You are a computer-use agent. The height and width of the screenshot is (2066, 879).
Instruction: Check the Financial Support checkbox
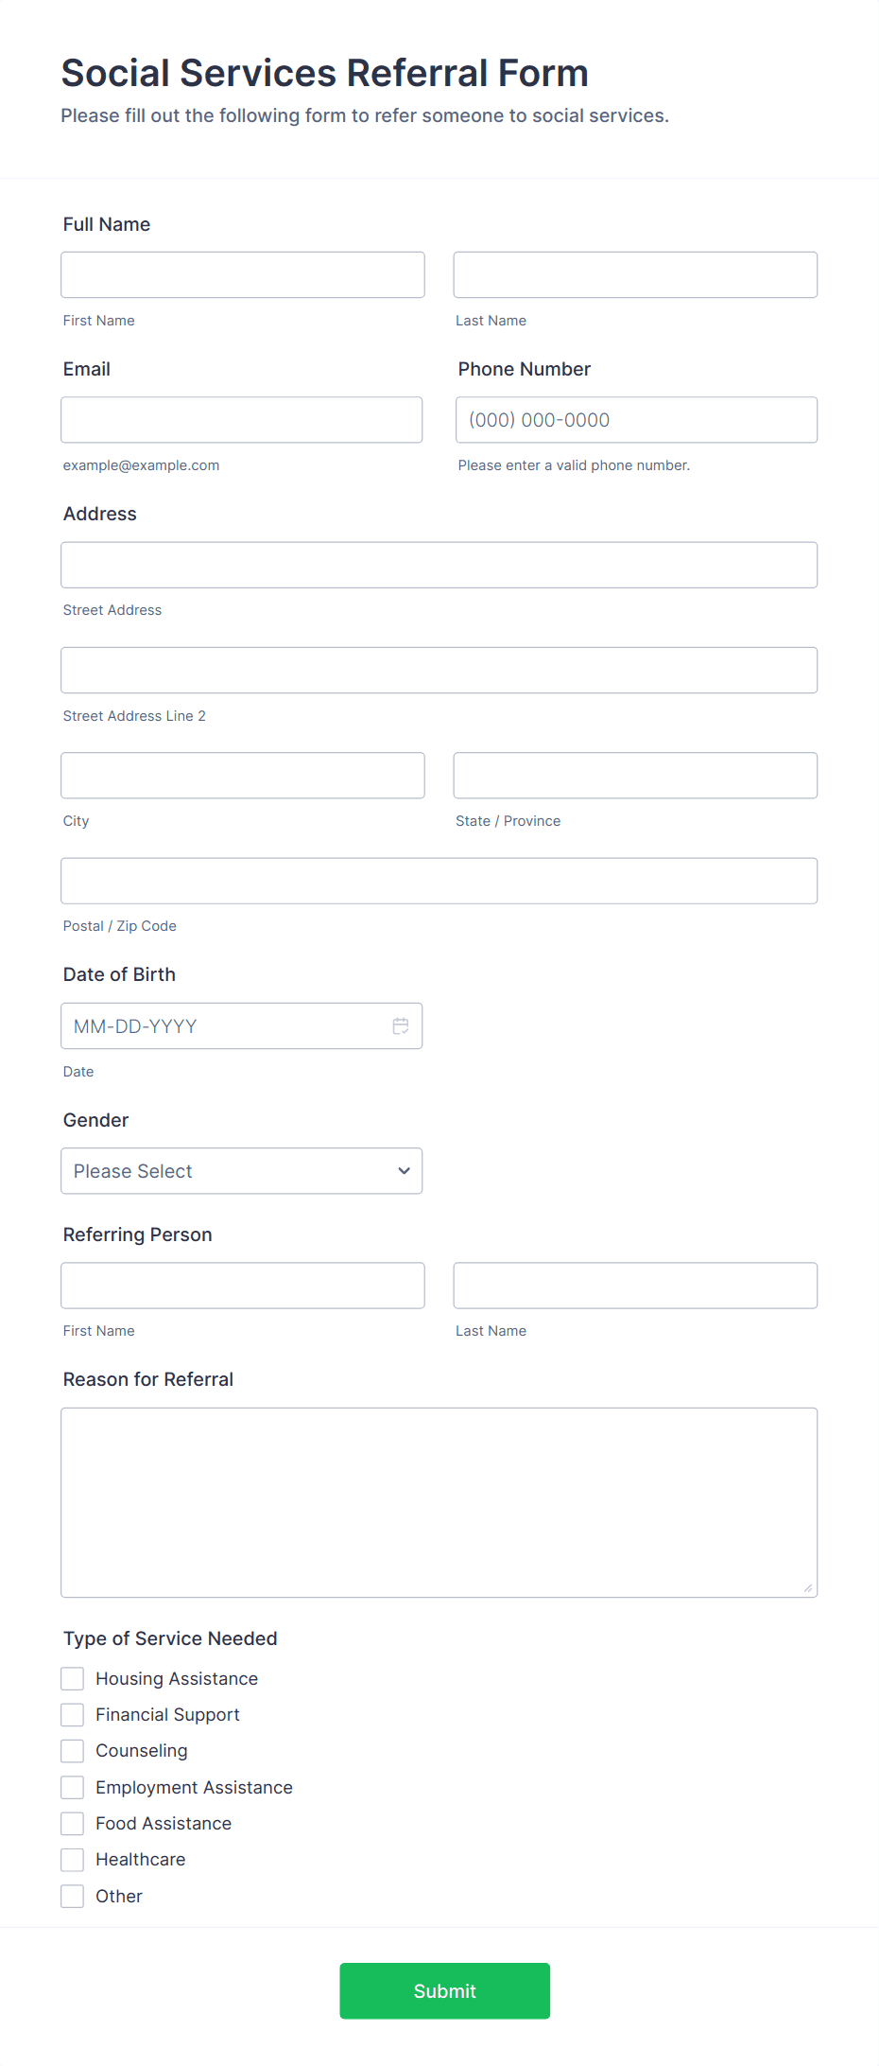(x=72, y=1714)
